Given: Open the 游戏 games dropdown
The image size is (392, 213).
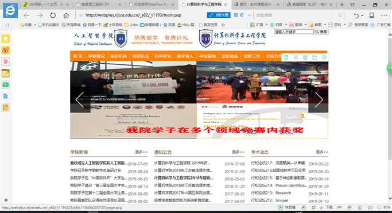Looking at the screenshot, I should pos(344,25).
